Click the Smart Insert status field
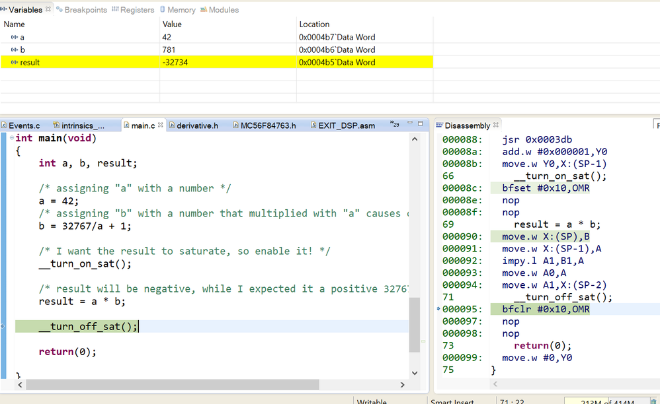Screen dimensions: 660x404 point(452,401)
